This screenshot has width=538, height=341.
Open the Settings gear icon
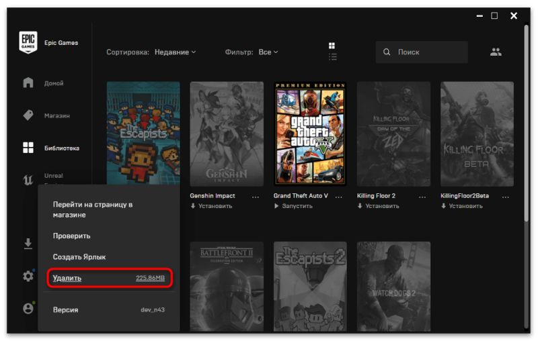[28, 276]
